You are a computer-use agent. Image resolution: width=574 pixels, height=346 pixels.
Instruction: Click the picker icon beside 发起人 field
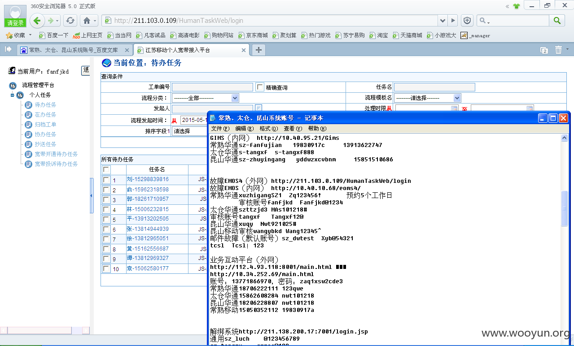point(259,108)
